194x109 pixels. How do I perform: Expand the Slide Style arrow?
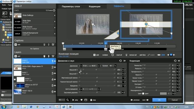click(55, 21)
